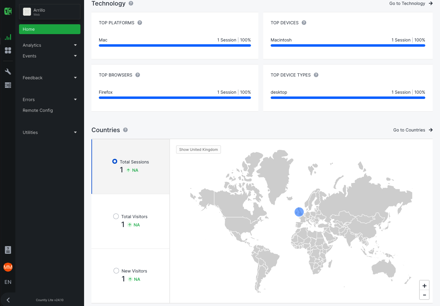Expand the Feedback menu arrow
440x306 pixels.
tap(75, 78)
